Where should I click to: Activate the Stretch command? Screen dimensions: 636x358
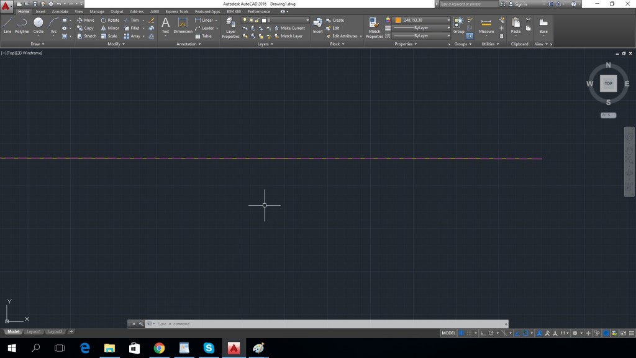[x=86, y=36]
